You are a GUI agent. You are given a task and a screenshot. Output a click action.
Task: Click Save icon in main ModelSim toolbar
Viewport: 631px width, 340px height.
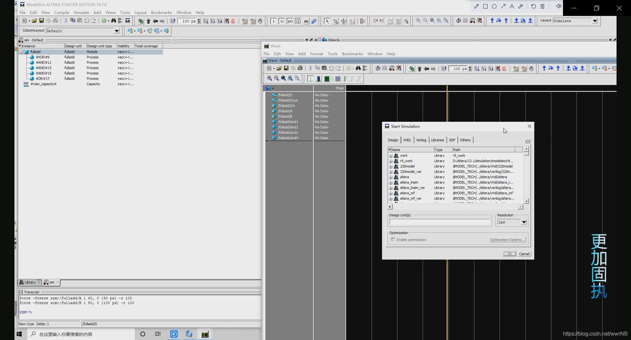coord(41,21)
